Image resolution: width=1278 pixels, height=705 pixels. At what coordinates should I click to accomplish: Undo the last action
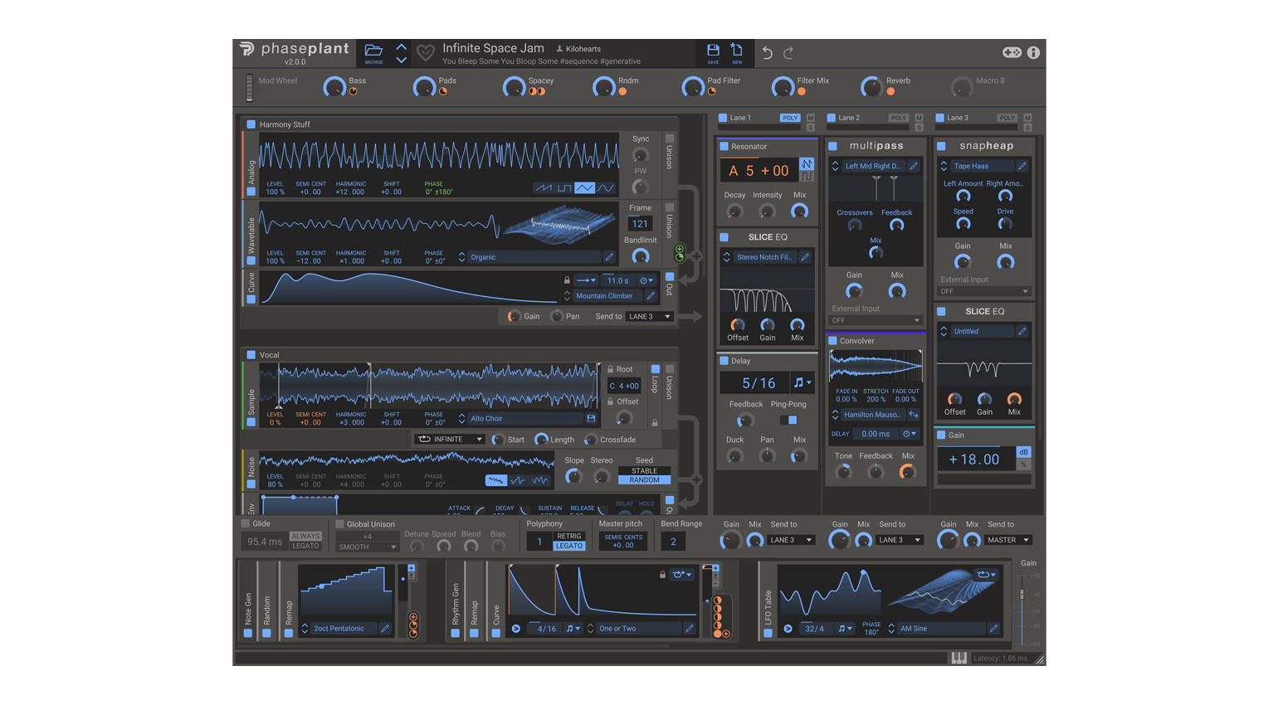[768, 53]
